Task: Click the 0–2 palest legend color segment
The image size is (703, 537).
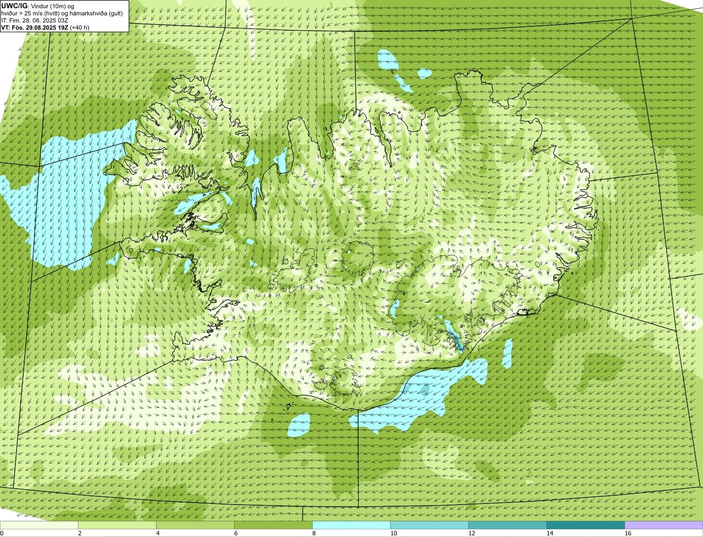Action: [x=39, y=525]
